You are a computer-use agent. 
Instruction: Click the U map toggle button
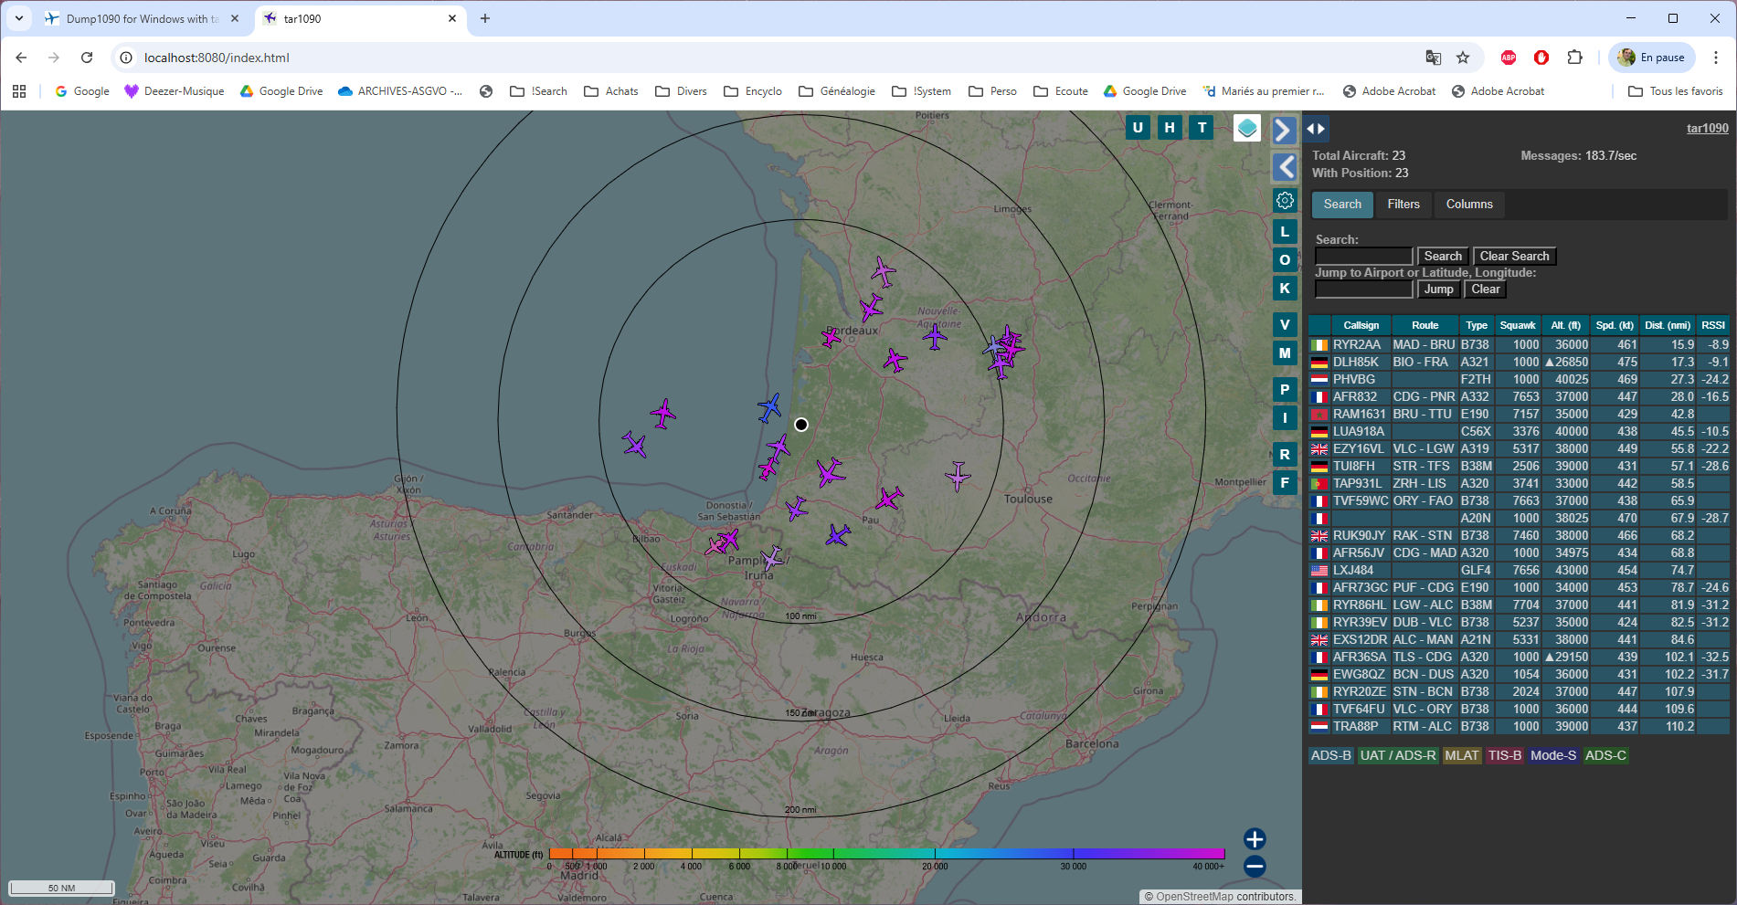tap(1138, 128)
